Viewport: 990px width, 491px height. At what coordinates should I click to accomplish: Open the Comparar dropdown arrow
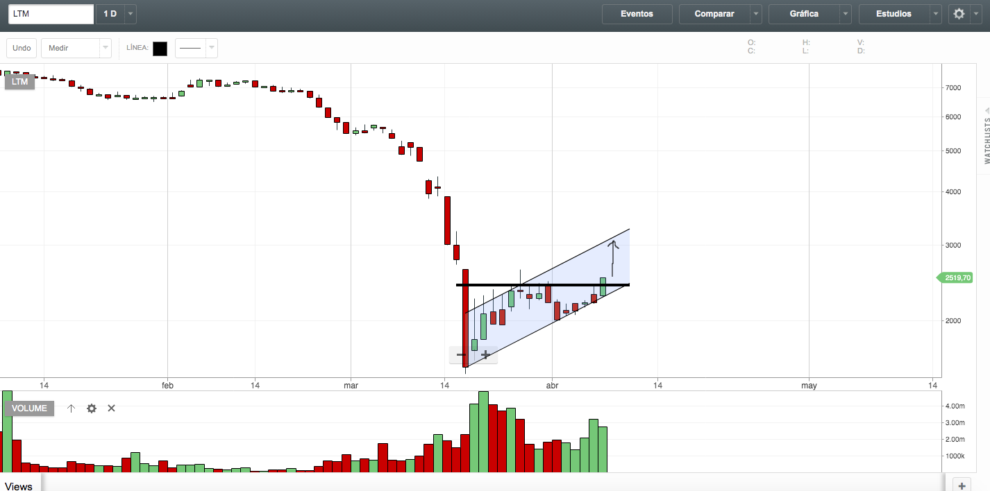point(756,14)
